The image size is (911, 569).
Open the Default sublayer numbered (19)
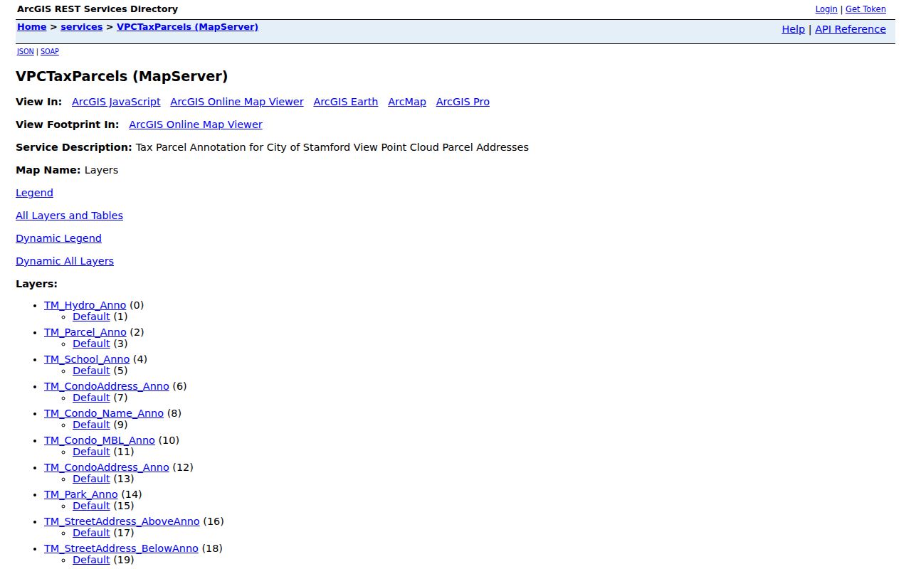91,560
